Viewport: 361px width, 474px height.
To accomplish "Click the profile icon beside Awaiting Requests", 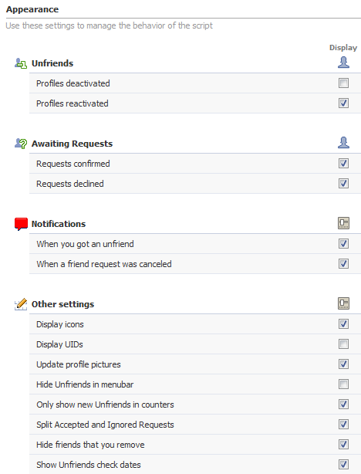I will [x=343, y=143].
